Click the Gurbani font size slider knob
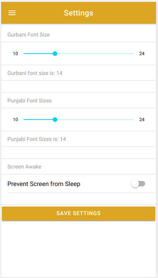This screenshot has height=278, width=158. 55,54
